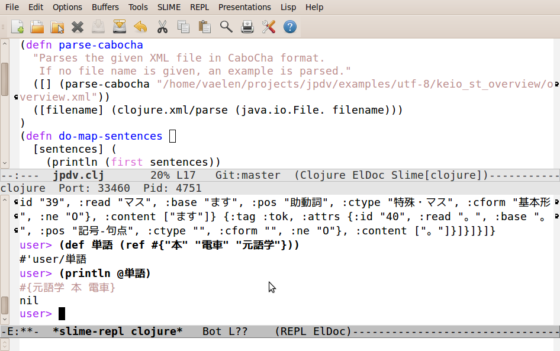Close the current buffer via the X icon

pos(77,27)
